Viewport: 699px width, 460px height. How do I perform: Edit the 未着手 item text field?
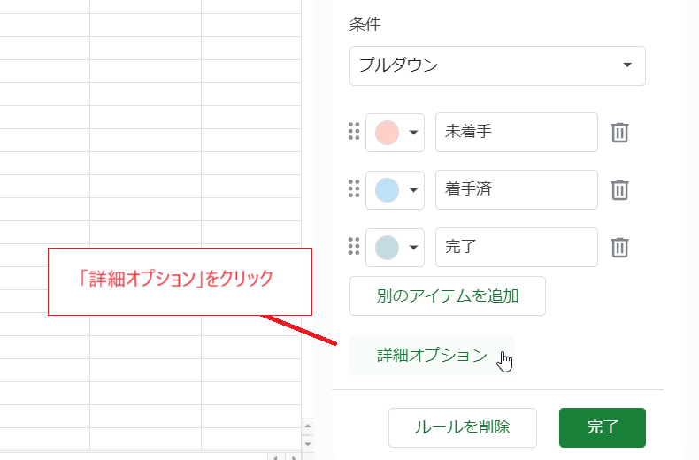pyautogui.click(x=517, y=133)
